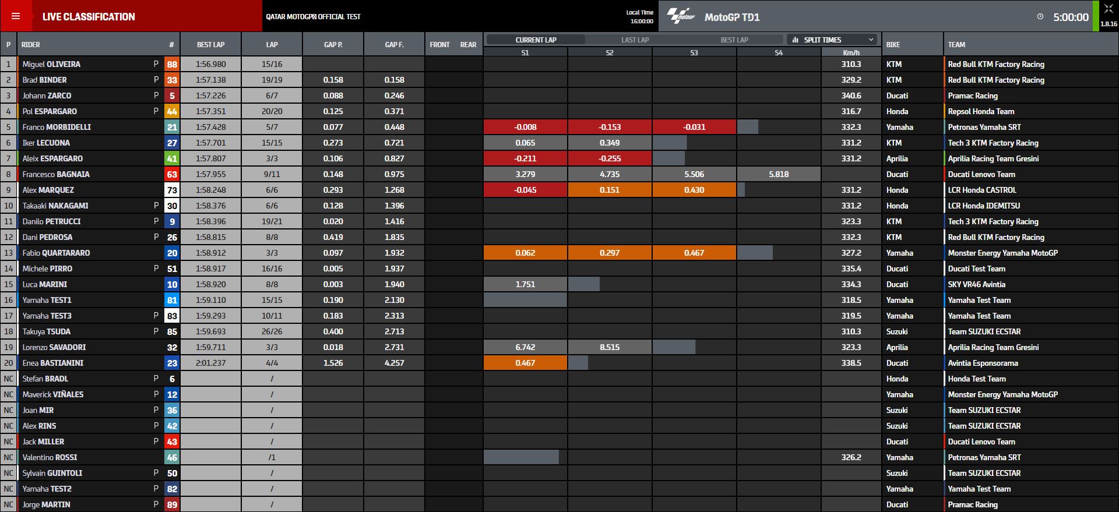Viewport: 1119px width, 512px height.
Task: Click the Pramac Racing team of Zarco
Action: pyautogui.click(x=972, y=96)
